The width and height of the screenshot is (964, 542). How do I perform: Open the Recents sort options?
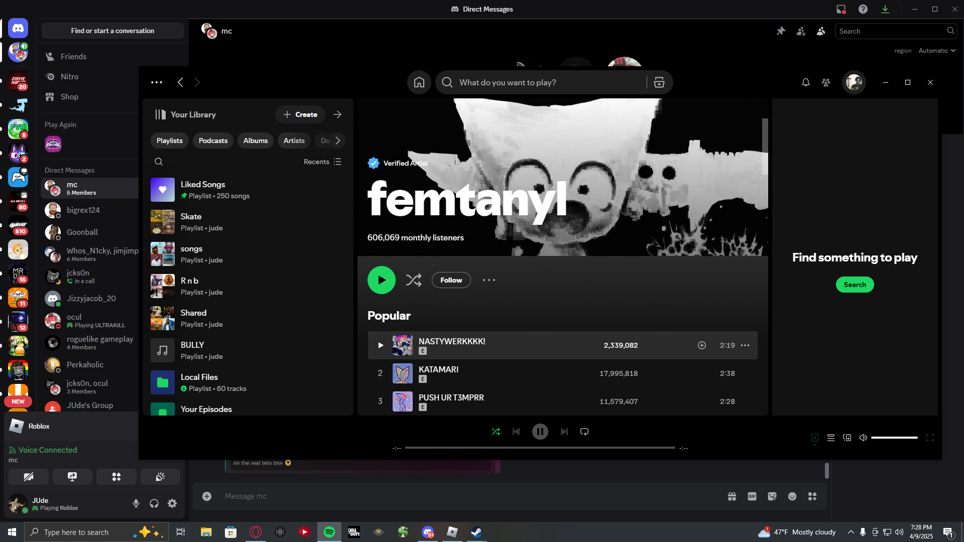[x=322, y=162]
